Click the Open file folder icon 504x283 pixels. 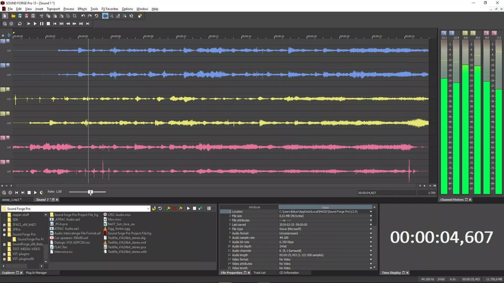coord(13,16)
